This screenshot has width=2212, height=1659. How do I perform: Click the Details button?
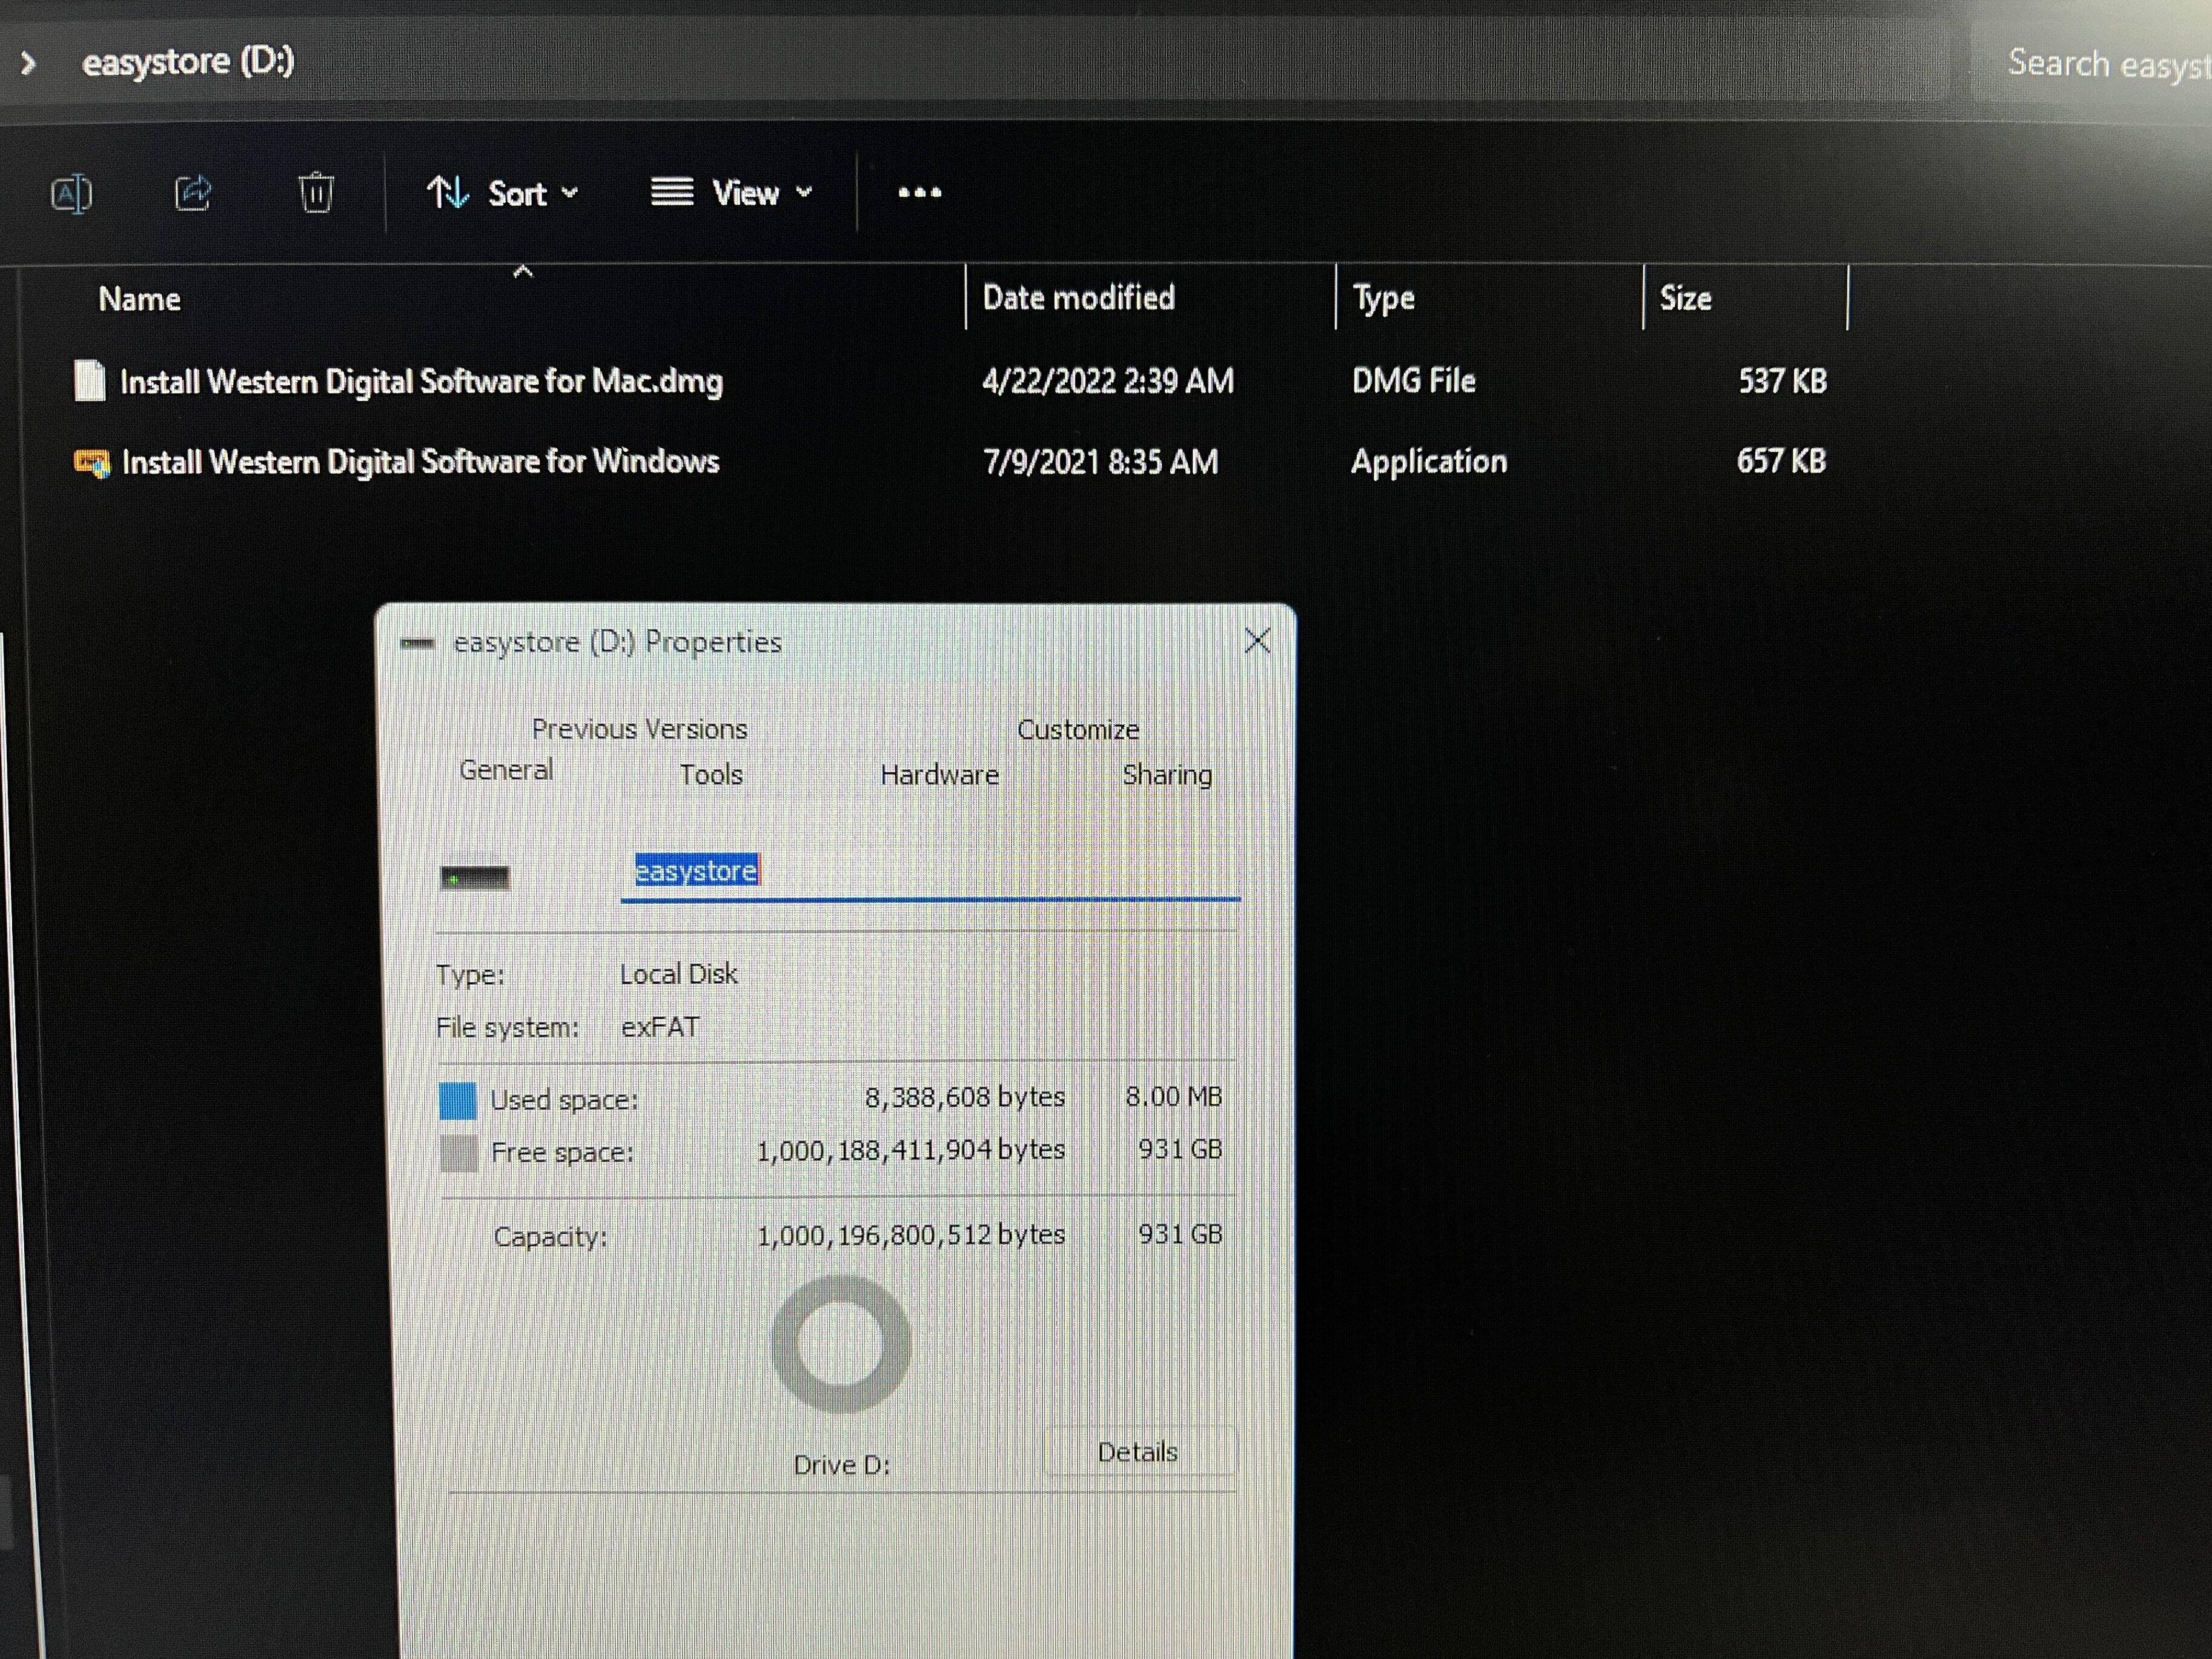click(x=1138, y=1452)
